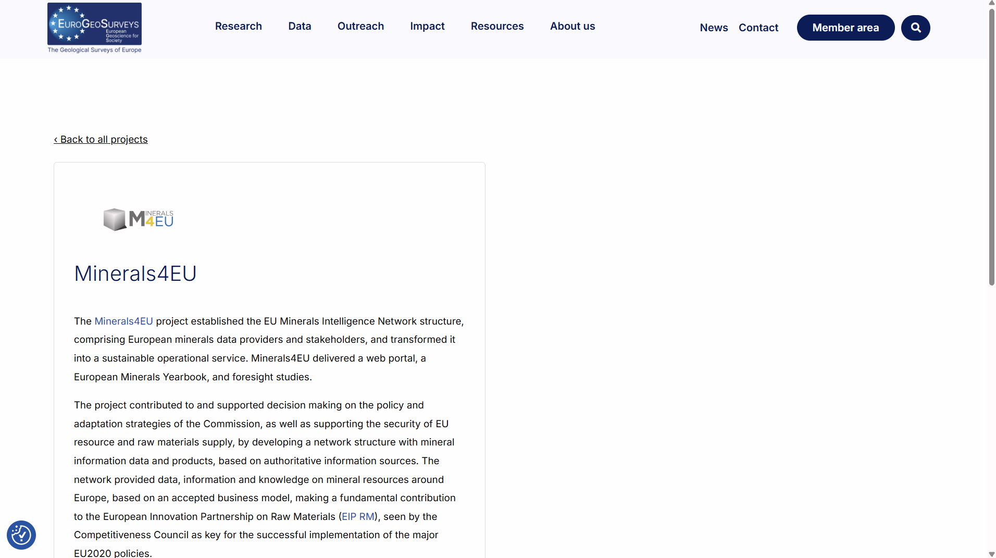Follow the 'Back to all projects' link
This screenshot has height=558, width=996.
tap(101, 140)
